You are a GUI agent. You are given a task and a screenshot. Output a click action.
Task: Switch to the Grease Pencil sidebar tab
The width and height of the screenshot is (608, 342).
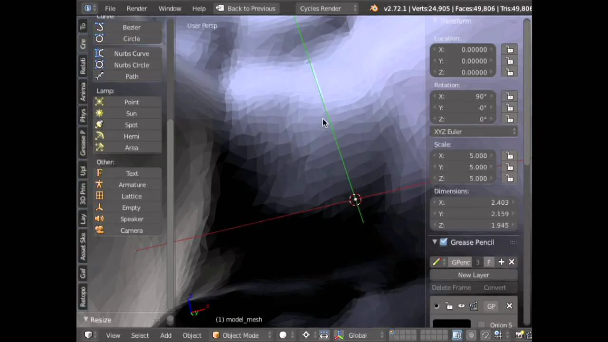(83, 142)
